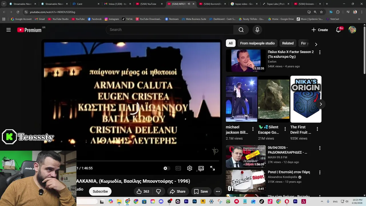Viewport: 366px width, 206px height.
Task: Open a new browser tab
Action: [327, 4]
